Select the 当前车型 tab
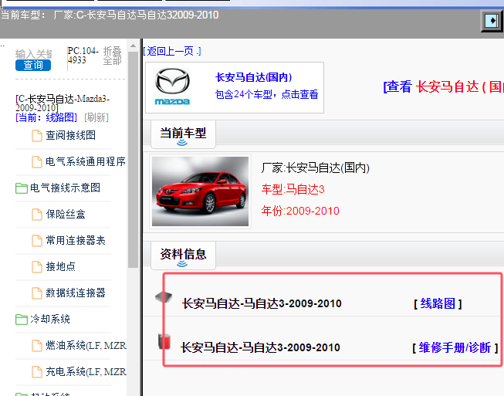 click(x=183, y=134)
